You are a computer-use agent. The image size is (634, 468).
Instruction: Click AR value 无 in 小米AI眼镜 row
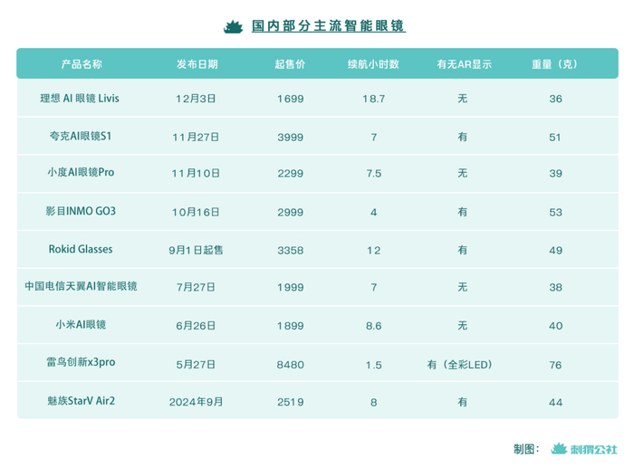pyautogui.click(x=463, y=325)
